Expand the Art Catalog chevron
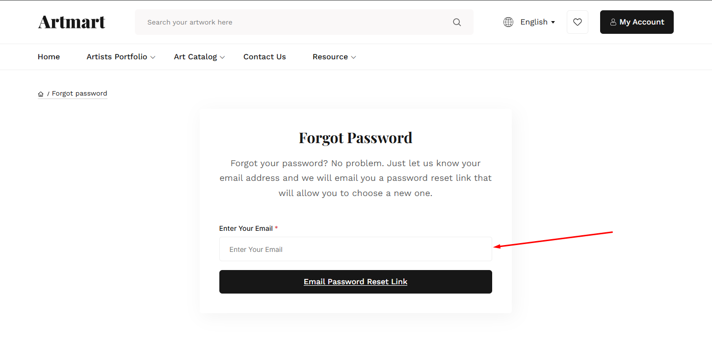Image resolution: width=712 pixels, height=346 pixels. tap(222, 57)
